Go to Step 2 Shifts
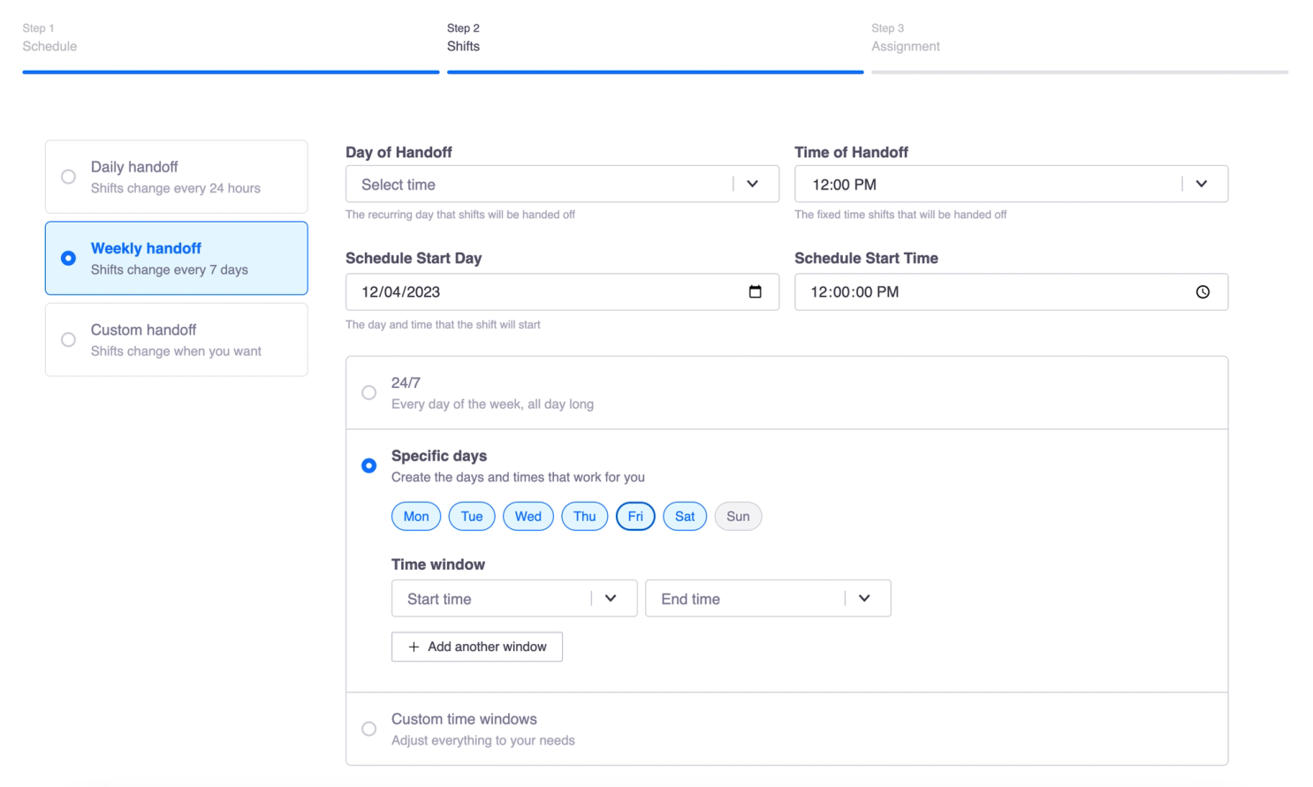This screenshot has height=787, width=1313. (463, 37)
